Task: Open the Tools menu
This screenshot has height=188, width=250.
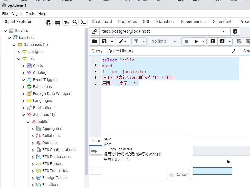Action: (30, 14)
